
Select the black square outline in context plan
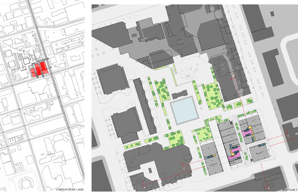[26, 61]
